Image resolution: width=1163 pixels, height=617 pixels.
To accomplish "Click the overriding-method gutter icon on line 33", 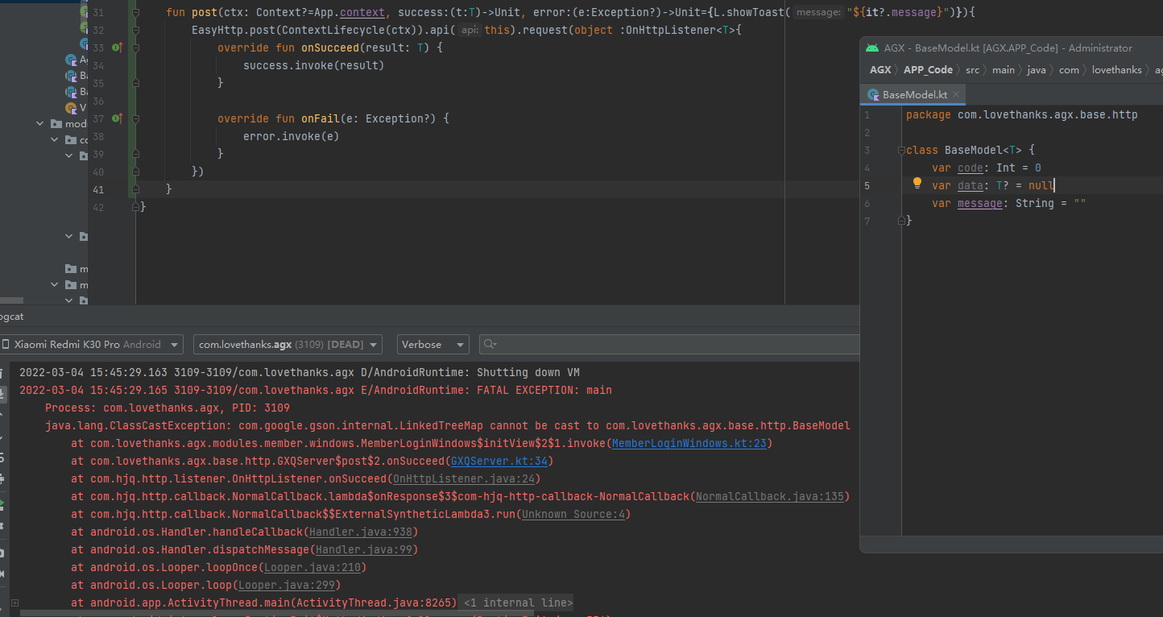I will tap(116, 48).
